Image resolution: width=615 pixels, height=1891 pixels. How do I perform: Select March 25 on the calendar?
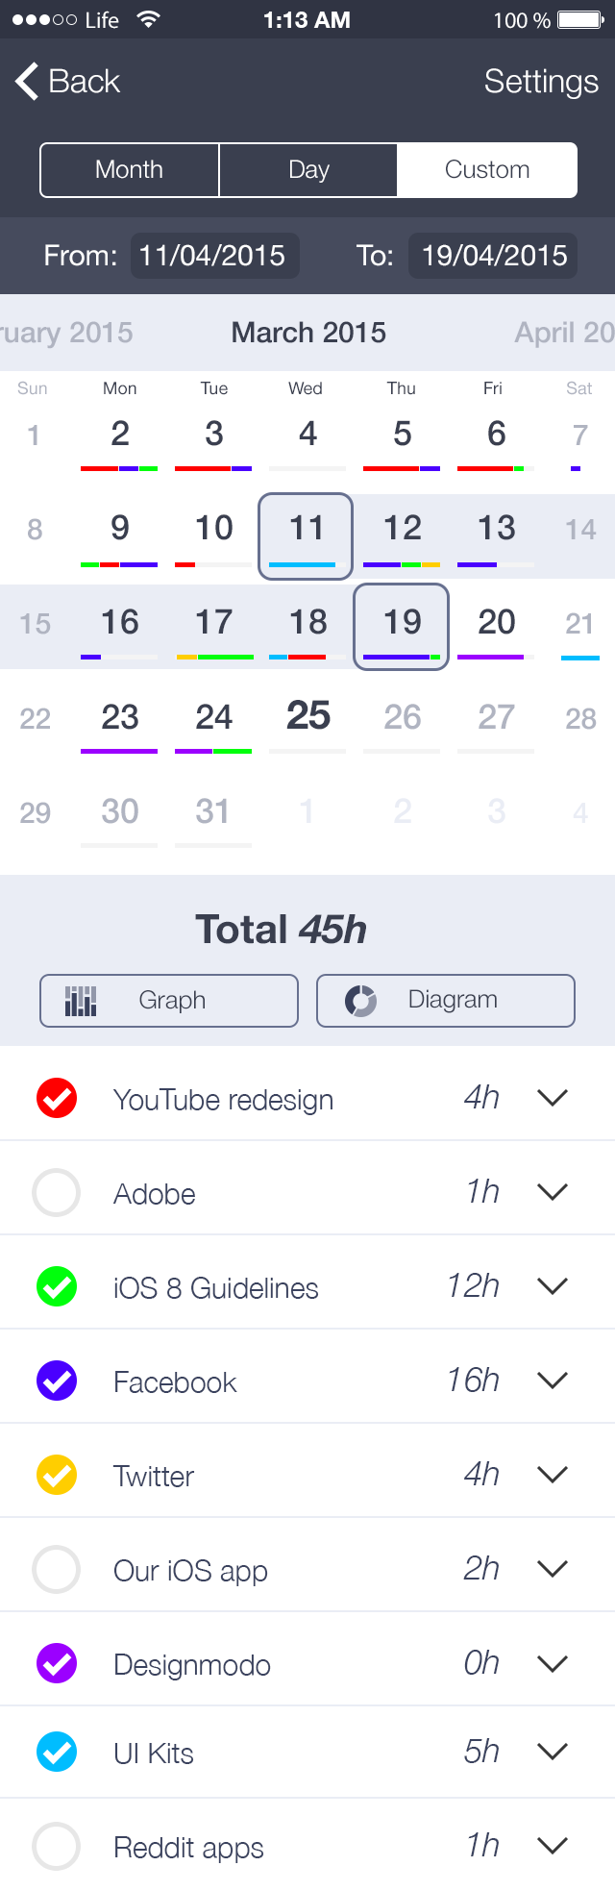pos(306,718)
